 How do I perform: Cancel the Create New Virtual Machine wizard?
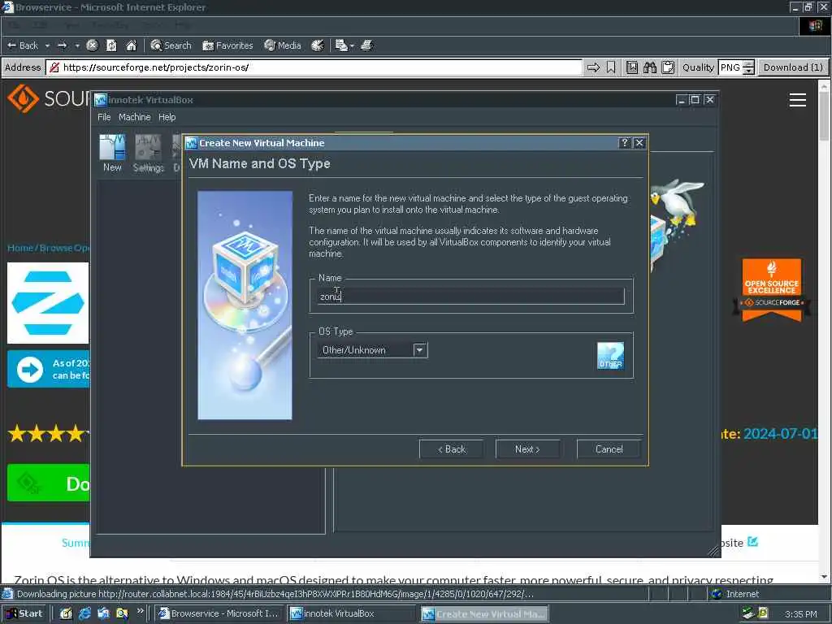tap(609, 448)
